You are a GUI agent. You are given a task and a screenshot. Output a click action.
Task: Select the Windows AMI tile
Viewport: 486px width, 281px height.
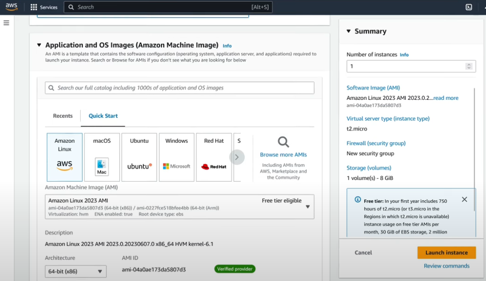tap(177, 157)
